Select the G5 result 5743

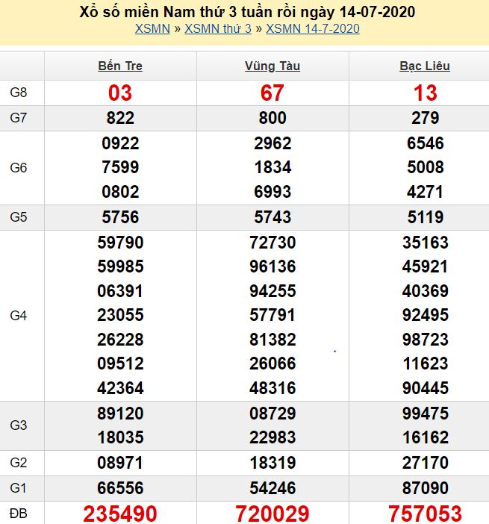[x=272, y=218]
